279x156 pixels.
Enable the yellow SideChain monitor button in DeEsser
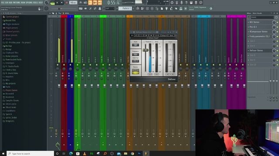[136, 73]
